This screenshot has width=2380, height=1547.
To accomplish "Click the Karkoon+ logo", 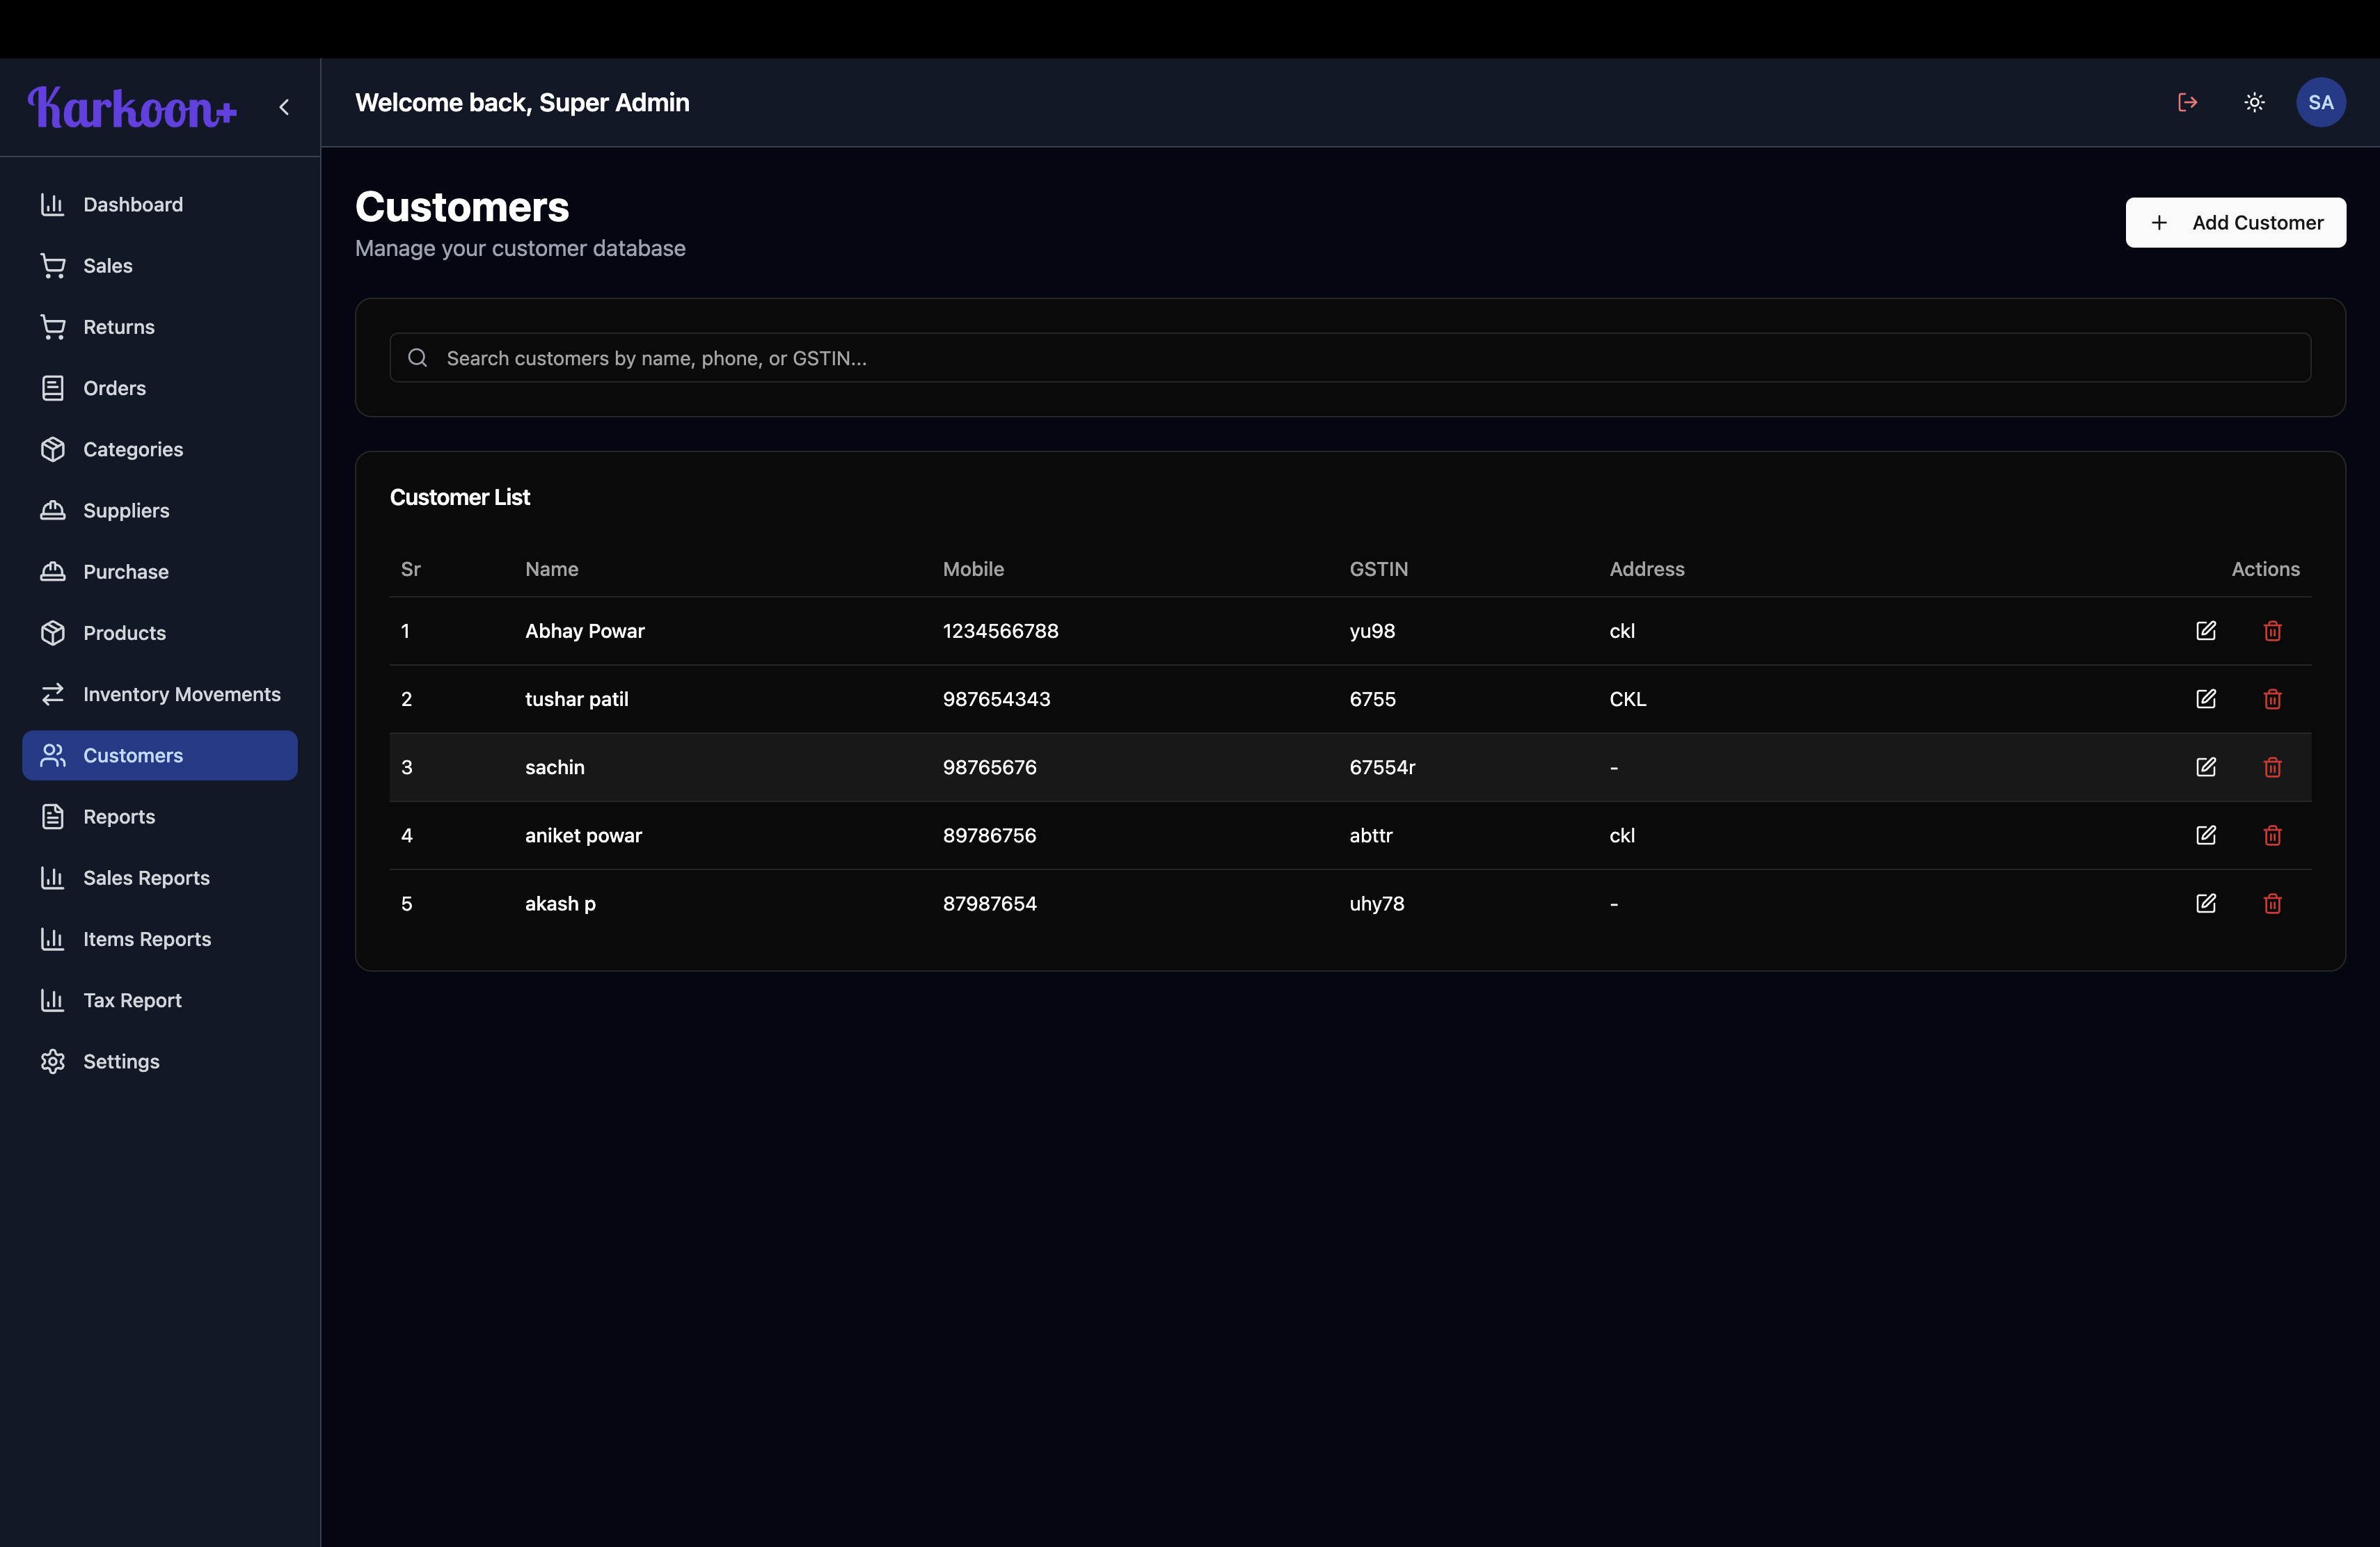I will coord(132,107).
